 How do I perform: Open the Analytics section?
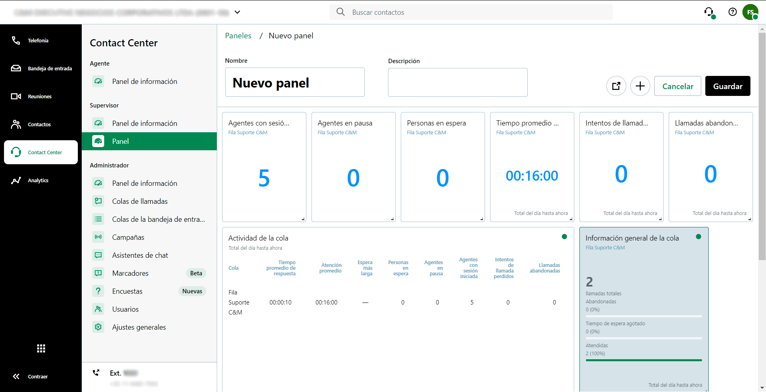click(38, 180)
